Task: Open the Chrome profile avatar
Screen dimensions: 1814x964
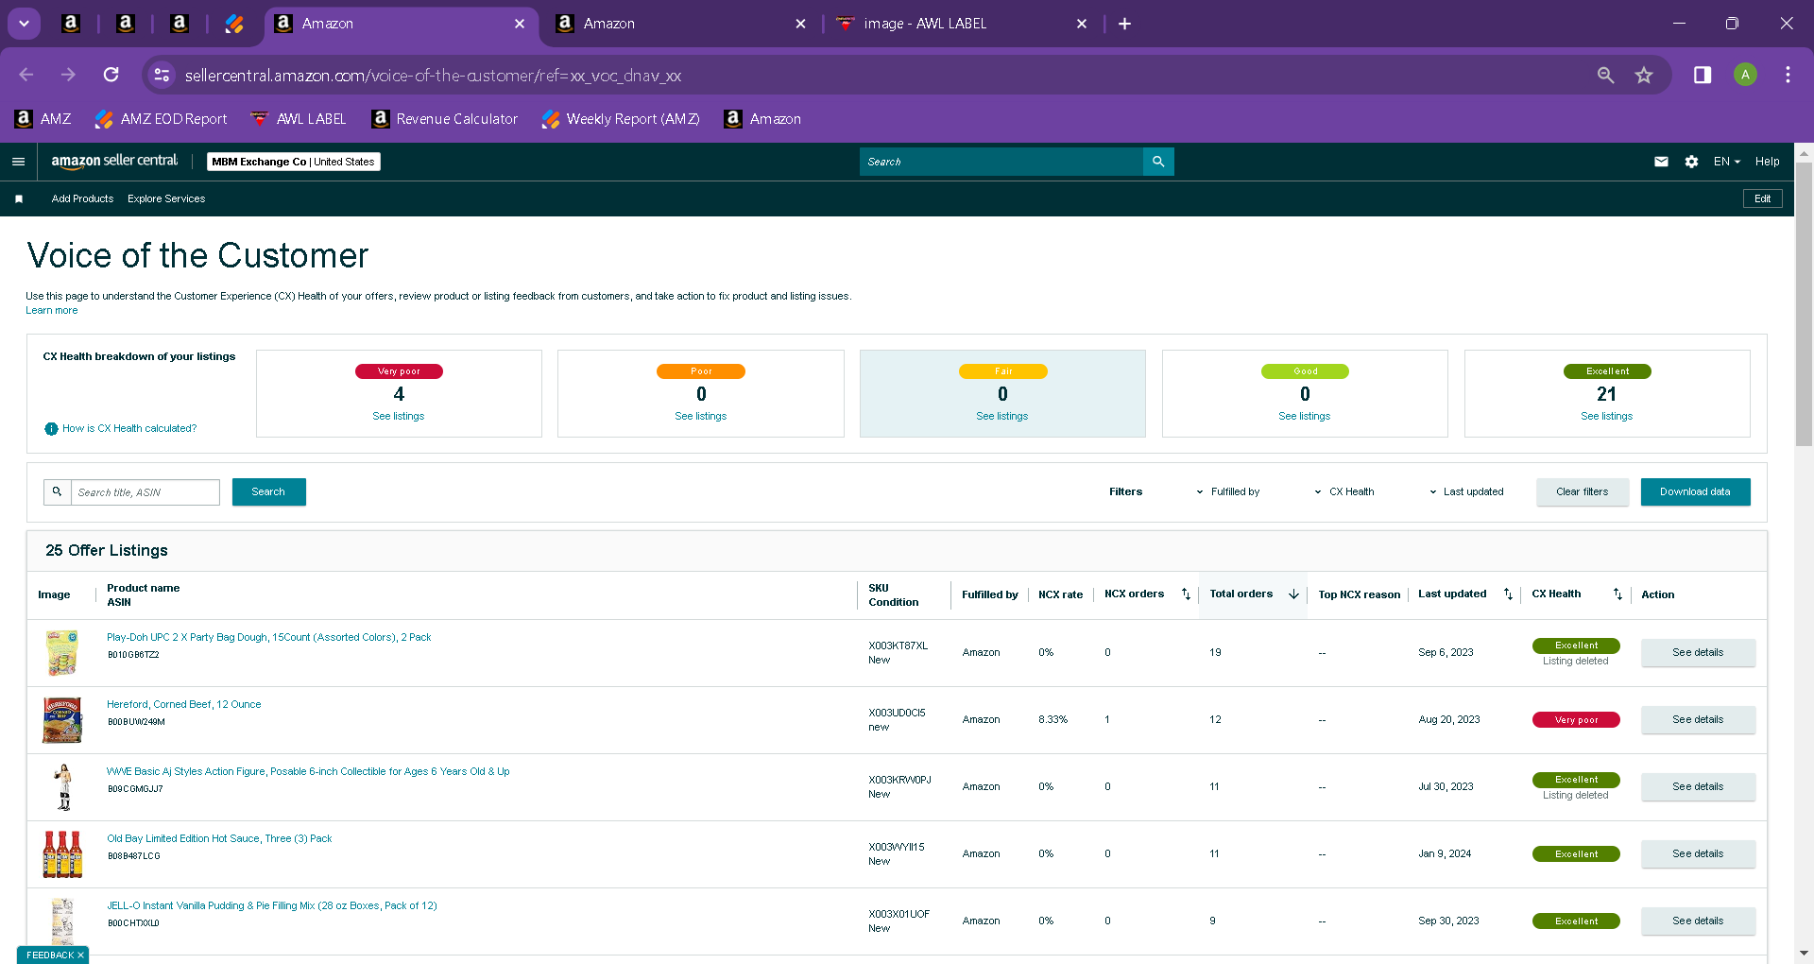Action: (1745, 75)
